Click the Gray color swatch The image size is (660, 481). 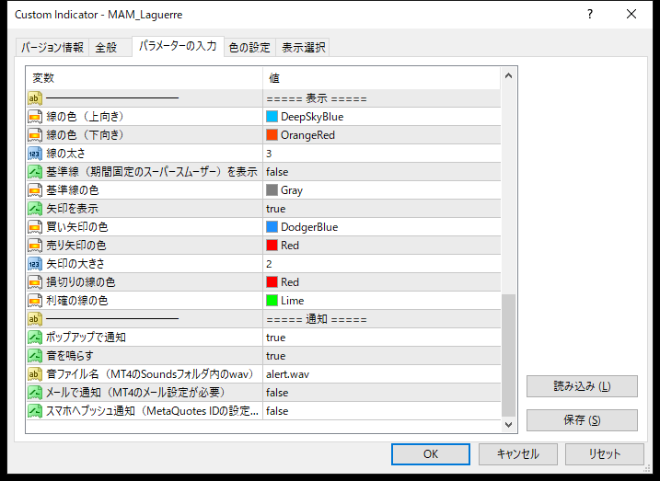point(272,190)
